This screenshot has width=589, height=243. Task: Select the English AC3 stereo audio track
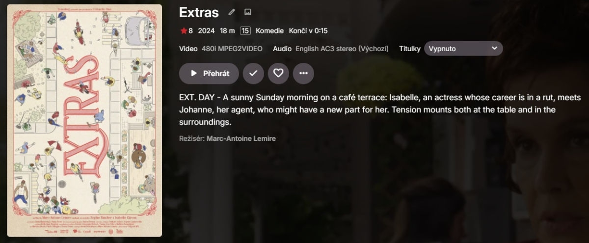point(342,49)
